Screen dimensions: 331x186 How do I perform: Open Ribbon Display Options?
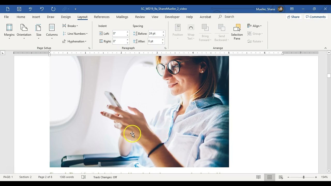(x=292, y=9)
